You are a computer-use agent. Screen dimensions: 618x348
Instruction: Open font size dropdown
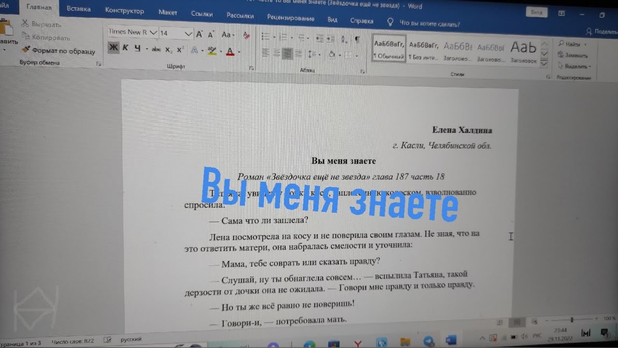(x=189, y=34)
